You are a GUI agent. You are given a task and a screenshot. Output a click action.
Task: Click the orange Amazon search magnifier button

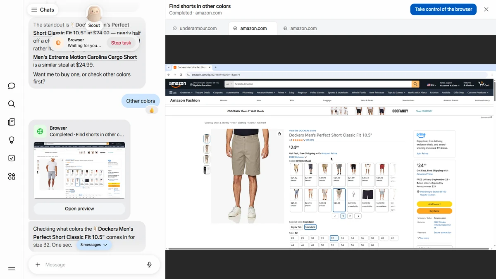(415, 84)
